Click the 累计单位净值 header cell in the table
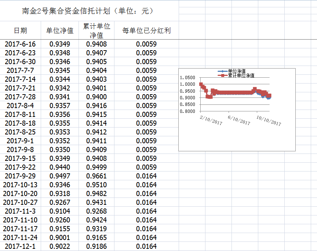 (x=96, y=31)
